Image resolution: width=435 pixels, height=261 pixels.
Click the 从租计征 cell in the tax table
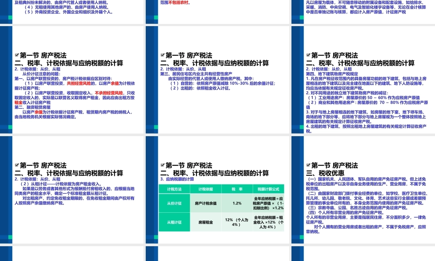click(174, 222)
